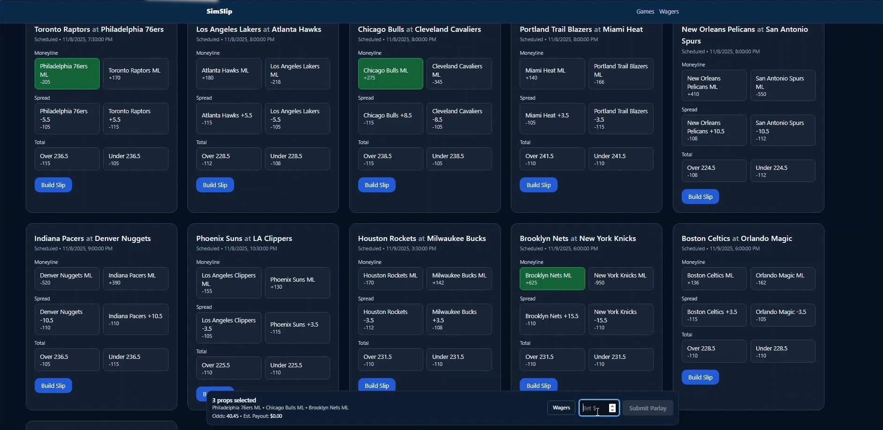Click the SimSlip logo
Viewport: 883px width, 430px height.
(x=219, y=11)
